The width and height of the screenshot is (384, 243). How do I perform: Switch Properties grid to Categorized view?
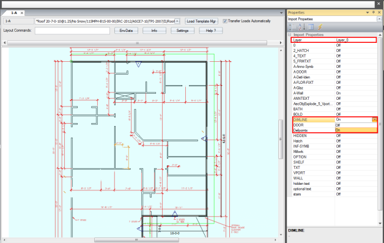pos(292,27)
